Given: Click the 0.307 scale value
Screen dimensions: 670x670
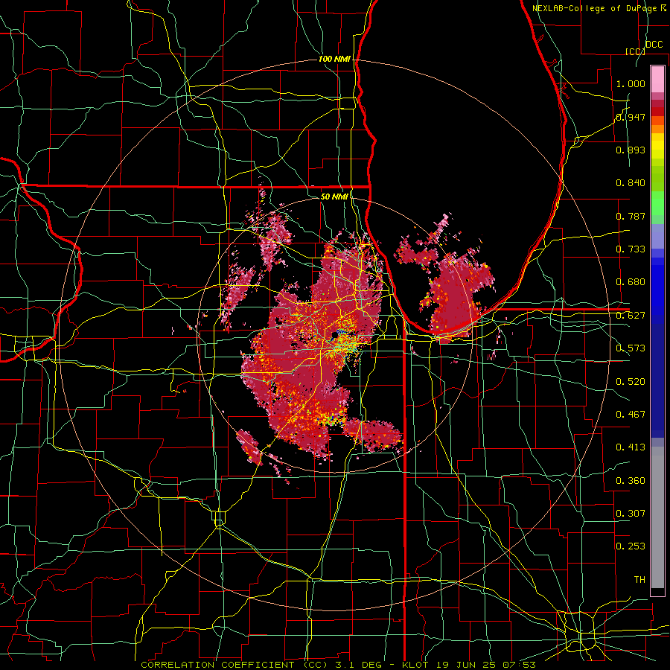Looking at the screenshot, I should pos(631,514).
